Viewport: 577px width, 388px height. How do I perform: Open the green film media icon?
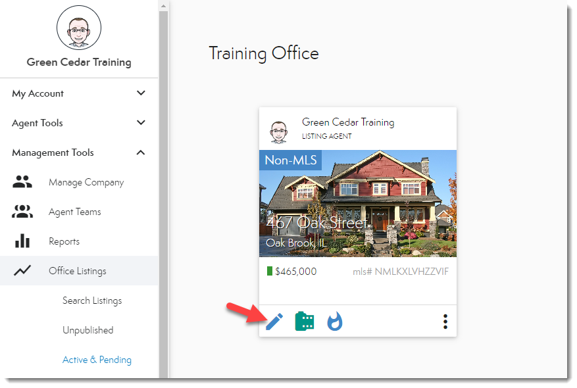(305, 322)
